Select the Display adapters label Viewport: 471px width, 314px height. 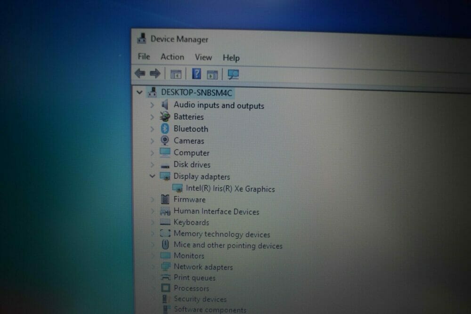click(202, 177)
